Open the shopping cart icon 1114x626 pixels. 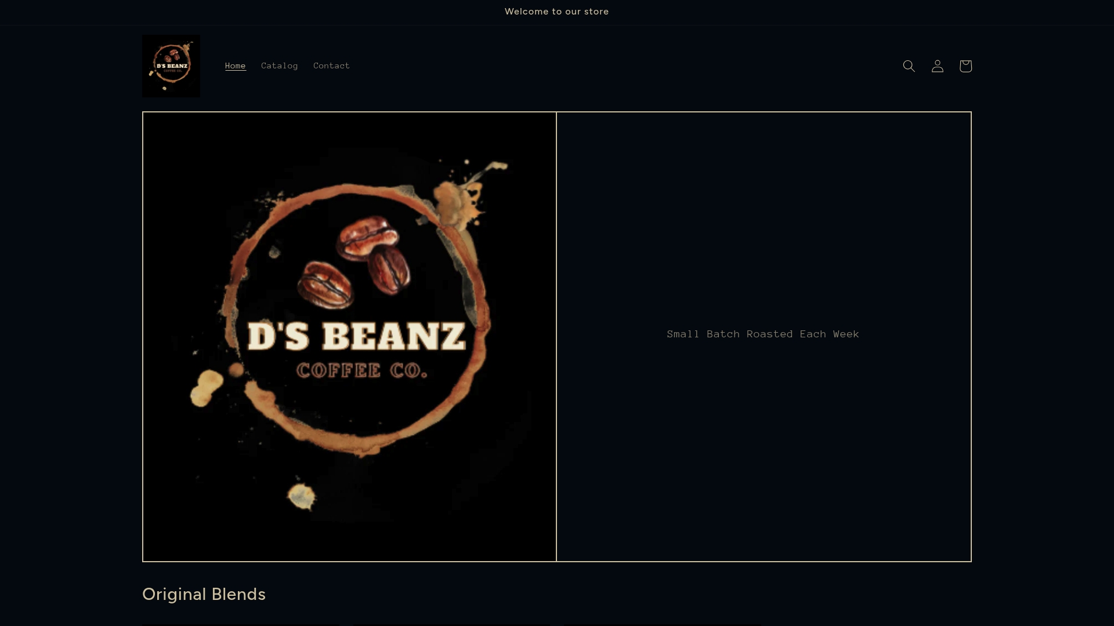(x=965, y=66)
